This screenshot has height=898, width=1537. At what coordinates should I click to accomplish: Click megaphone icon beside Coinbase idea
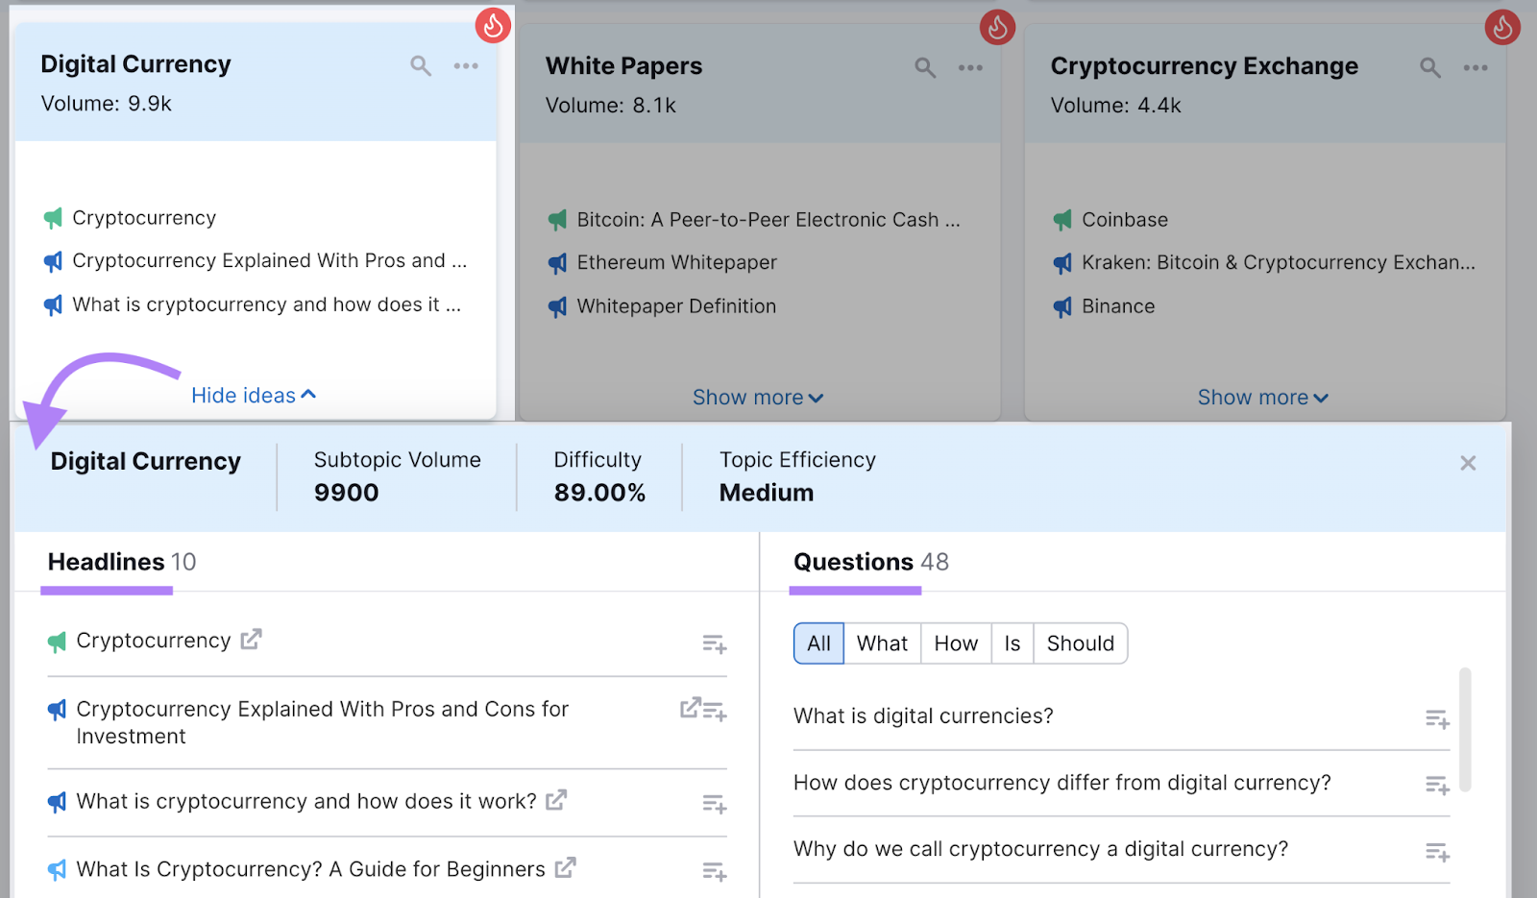coord(1062,220)
